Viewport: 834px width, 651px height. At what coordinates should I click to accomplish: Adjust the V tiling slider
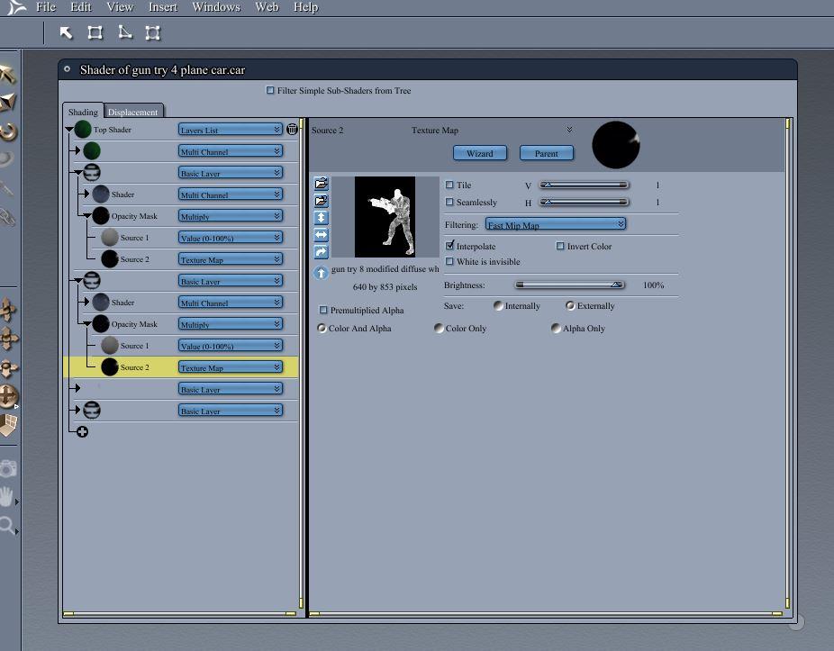[x=584, y=185]
